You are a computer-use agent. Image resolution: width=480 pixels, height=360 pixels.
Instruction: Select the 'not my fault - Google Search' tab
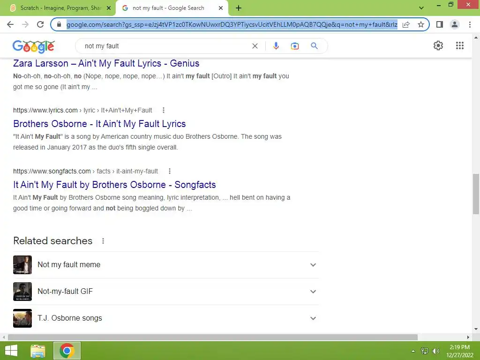click(x=172, y=8)
